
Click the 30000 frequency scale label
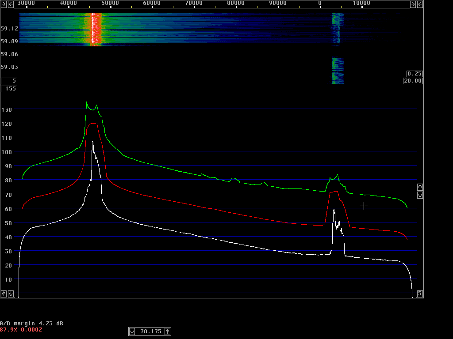coord(26,3)
